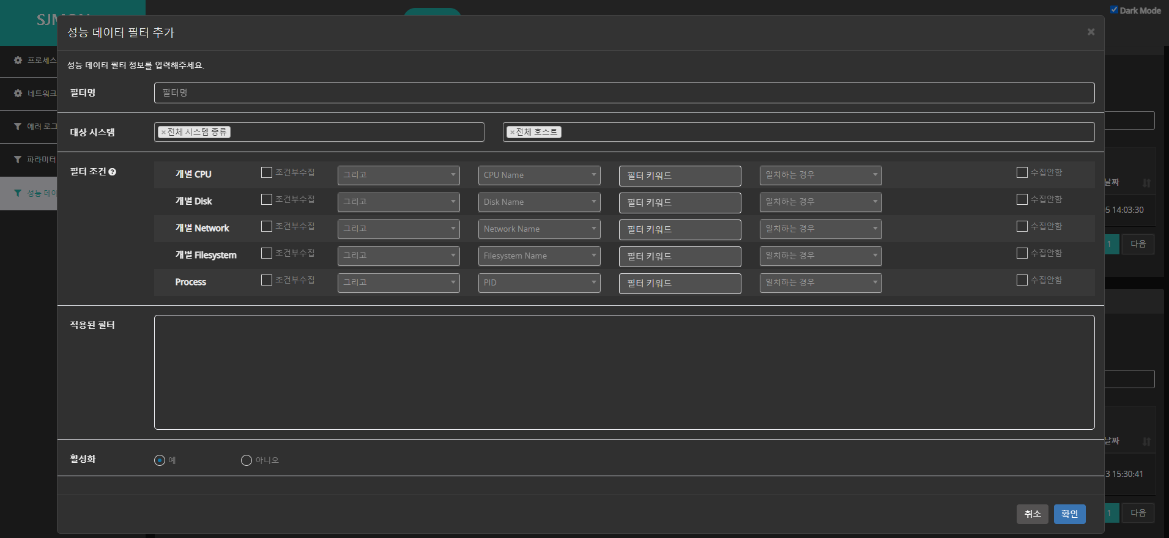The width and height of the screenshot is (1169, 538).
Task: Open 일치하는 경우 dropdown in Filesystem row
Action: coord(821,256)
